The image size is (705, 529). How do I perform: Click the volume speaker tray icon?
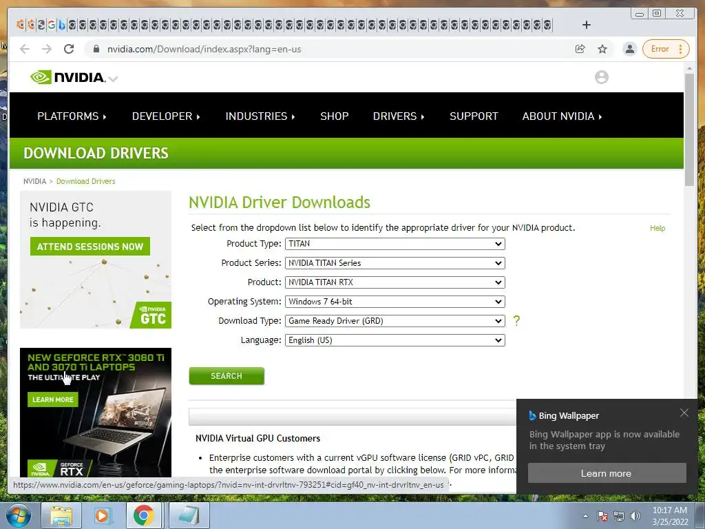pos(635,516)
